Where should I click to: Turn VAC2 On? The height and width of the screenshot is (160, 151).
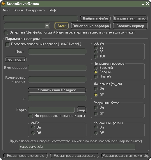(x=33, y=127)
